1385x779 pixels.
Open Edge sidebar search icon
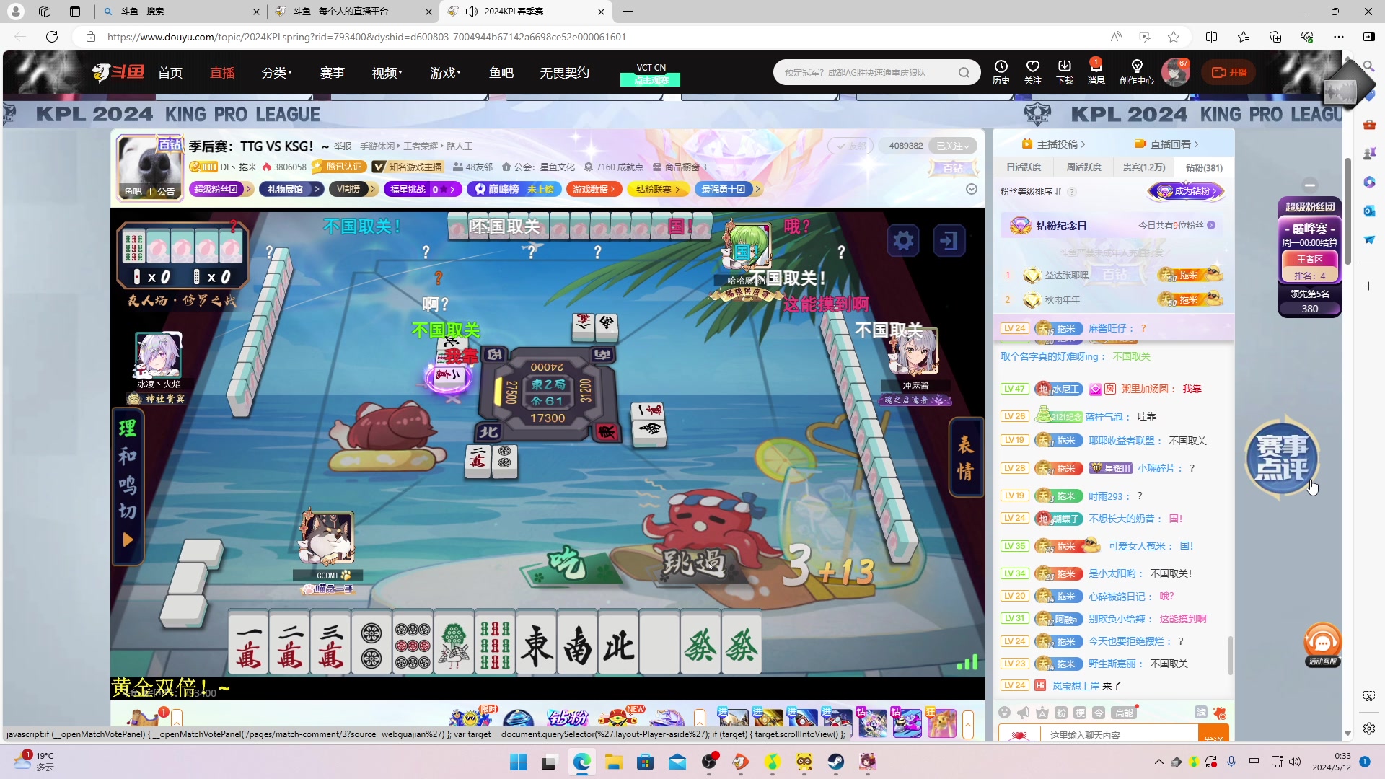(1368, 66)
